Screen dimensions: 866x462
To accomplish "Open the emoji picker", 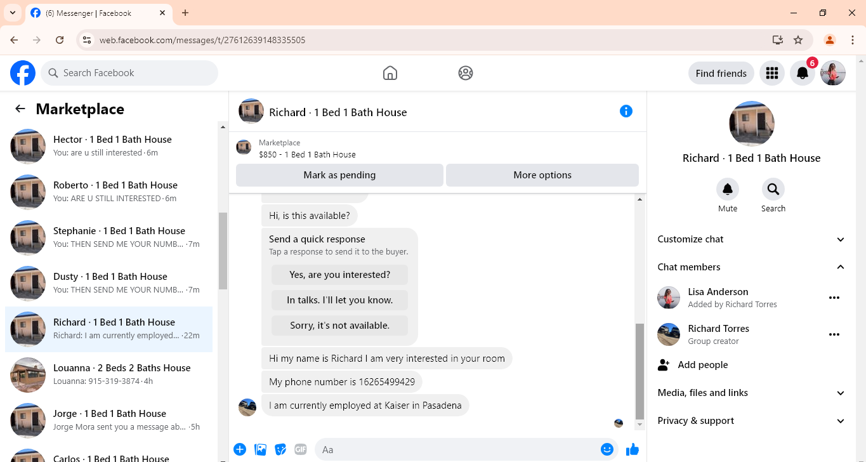I will pyautogui.click(x=607, y=449).
